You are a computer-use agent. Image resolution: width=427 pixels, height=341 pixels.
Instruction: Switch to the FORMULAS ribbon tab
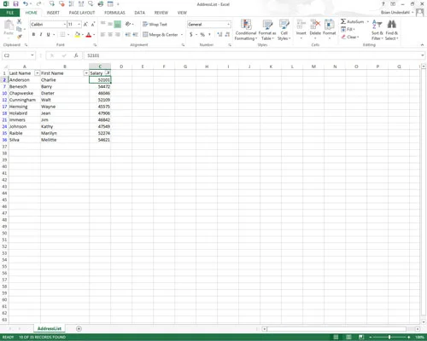click(114, 13)
